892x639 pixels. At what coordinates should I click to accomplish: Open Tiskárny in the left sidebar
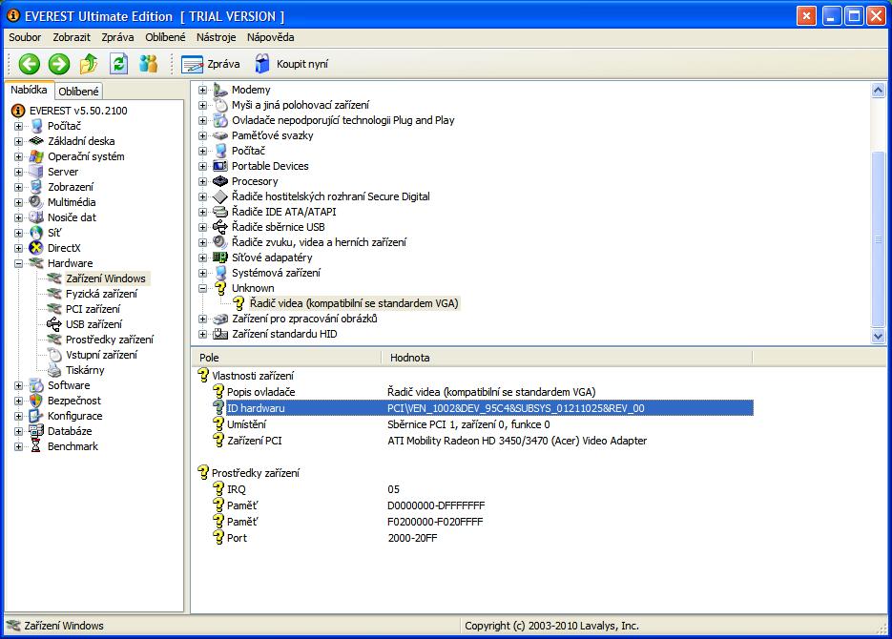click(x=85, y=370)
